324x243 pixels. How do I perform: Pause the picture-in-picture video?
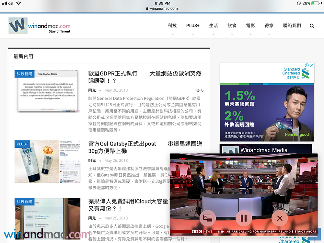[x=244, y=218]
